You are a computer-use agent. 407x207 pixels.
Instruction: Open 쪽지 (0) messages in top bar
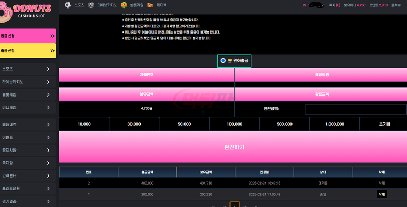click(335, 5)
